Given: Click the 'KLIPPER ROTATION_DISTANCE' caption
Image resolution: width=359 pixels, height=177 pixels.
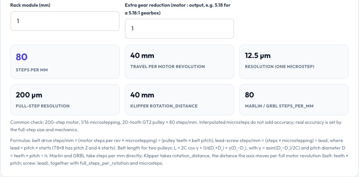Looking at the screenshot, I should coord(164,106).
